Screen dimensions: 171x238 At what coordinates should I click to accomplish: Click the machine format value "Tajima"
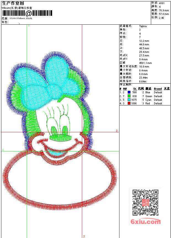click(x=143, y=26)
